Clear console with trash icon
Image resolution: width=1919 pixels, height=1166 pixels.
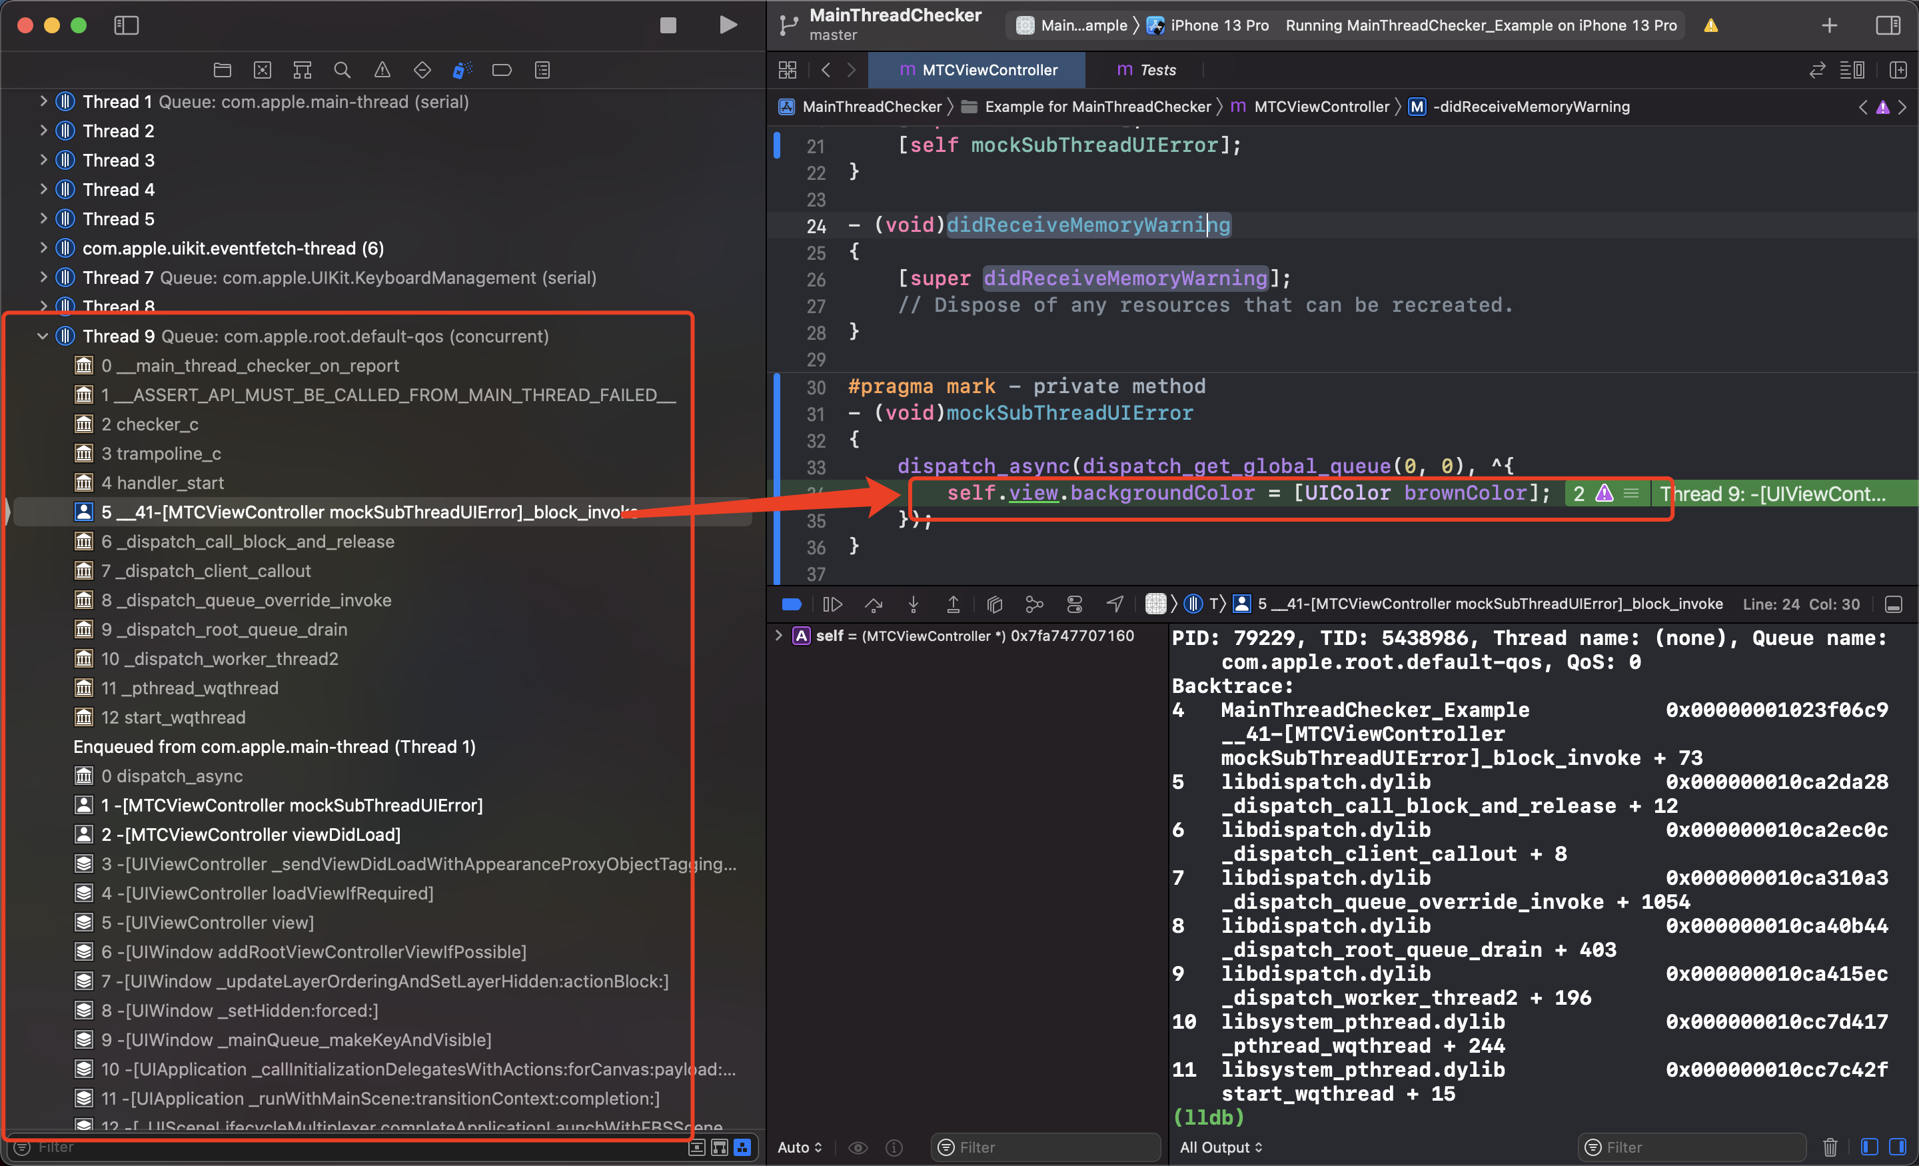[x=1830, y=1147]
